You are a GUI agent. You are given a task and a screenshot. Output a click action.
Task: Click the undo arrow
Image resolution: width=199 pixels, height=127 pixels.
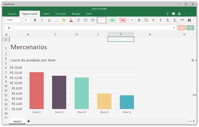coord(185,14)
